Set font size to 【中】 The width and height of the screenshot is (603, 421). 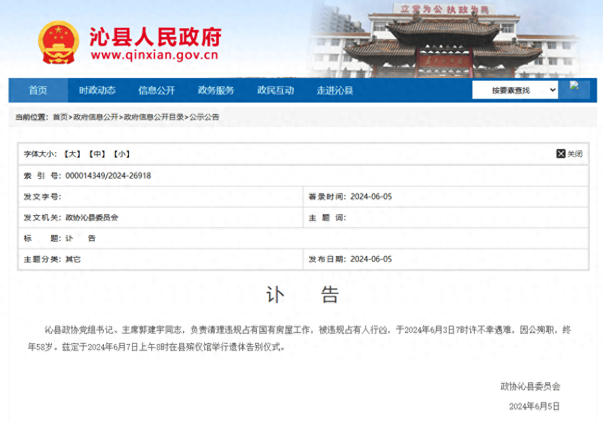click(97, 154)
